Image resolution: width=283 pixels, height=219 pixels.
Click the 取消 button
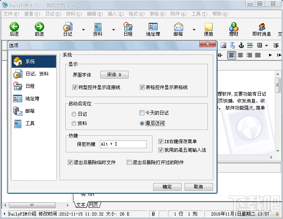pyautogui.click(x=199, y=187)
